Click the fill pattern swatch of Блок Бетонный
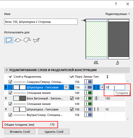134x138 pixels. (x=16, y=98)
